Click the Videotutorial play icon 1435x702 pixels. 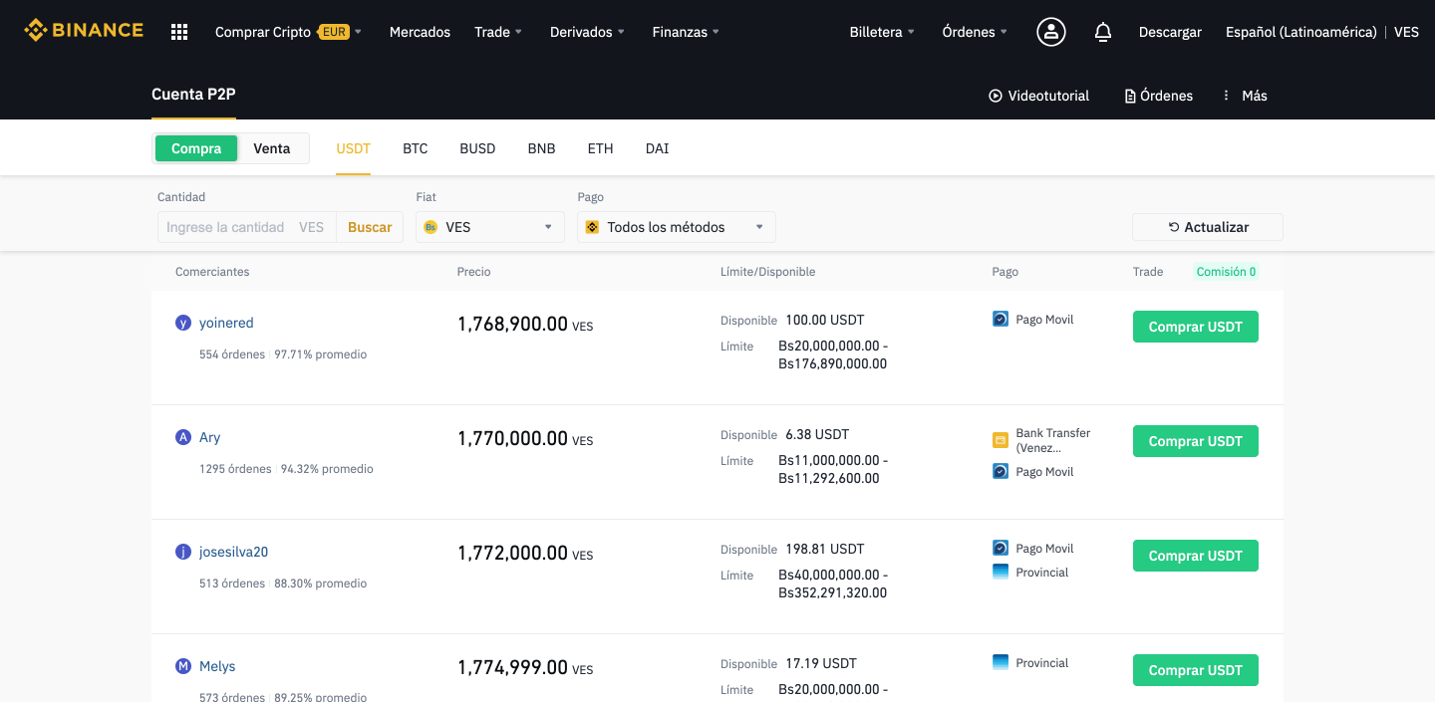[x=995, y=96]
